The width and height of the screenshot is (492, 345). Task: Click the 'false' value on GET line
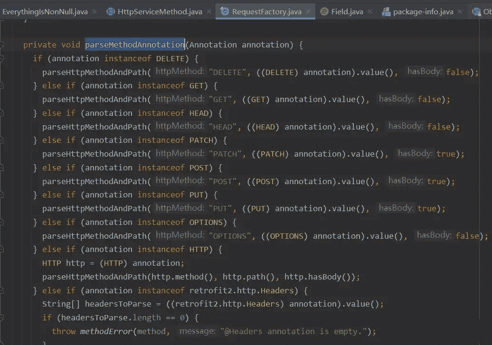coord(429,99)
